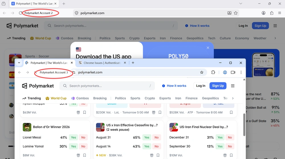The width and height of the screenshot is (285, 159).
Task: Select Yes for Lamine Yamal
Action: click(x=74, y=146)
